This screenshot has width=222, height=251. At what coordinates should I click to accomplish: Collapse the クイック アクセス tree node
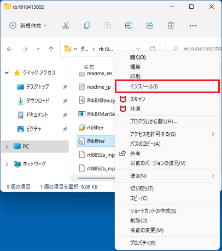[7, 73]
